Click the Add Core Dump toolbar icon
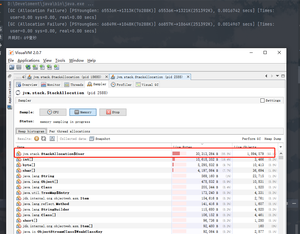The width and height of the screenshot is (300, 234). [x=42, y=67]
